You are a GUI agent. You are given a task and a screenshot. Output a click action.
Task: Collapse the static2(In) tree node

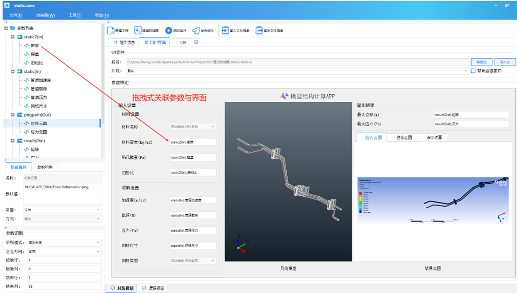point(13,37)
